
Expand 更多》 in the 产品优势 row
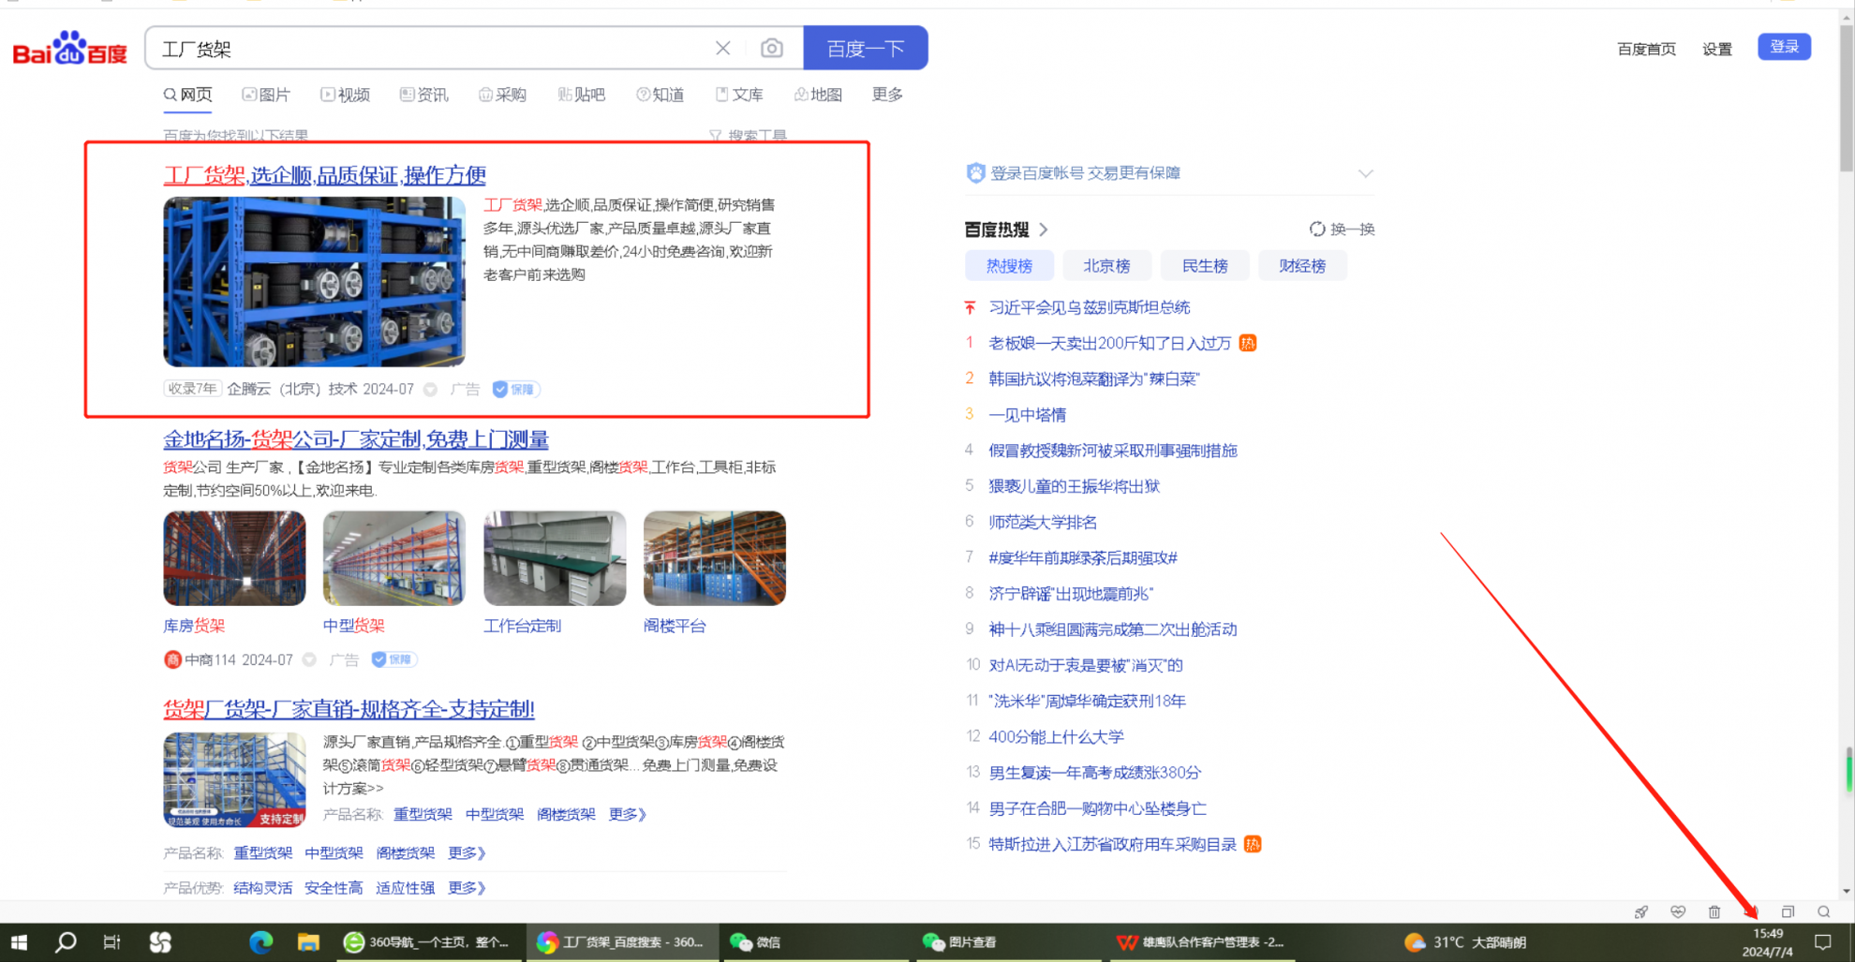click(467, 887)
